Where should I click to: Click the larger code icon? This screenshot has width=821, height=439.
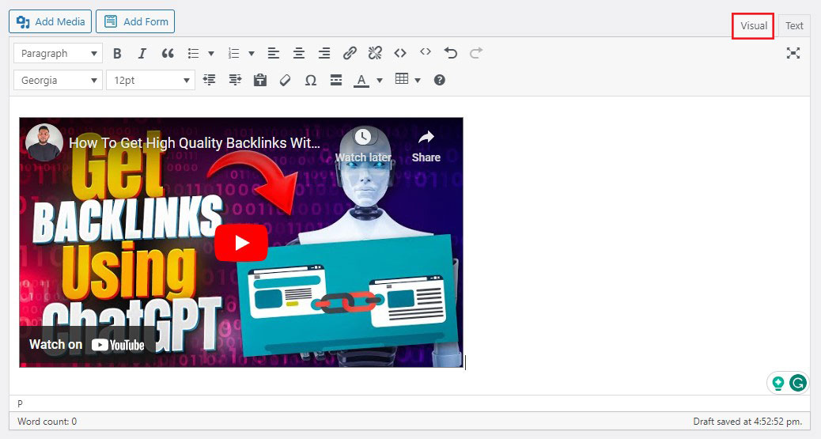click(400, 53)
